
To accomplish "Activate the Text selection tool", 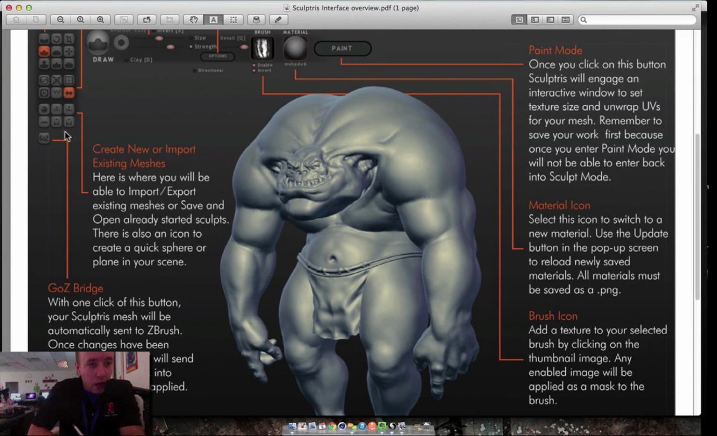I will pyautogui.click(x=213, y=20).
